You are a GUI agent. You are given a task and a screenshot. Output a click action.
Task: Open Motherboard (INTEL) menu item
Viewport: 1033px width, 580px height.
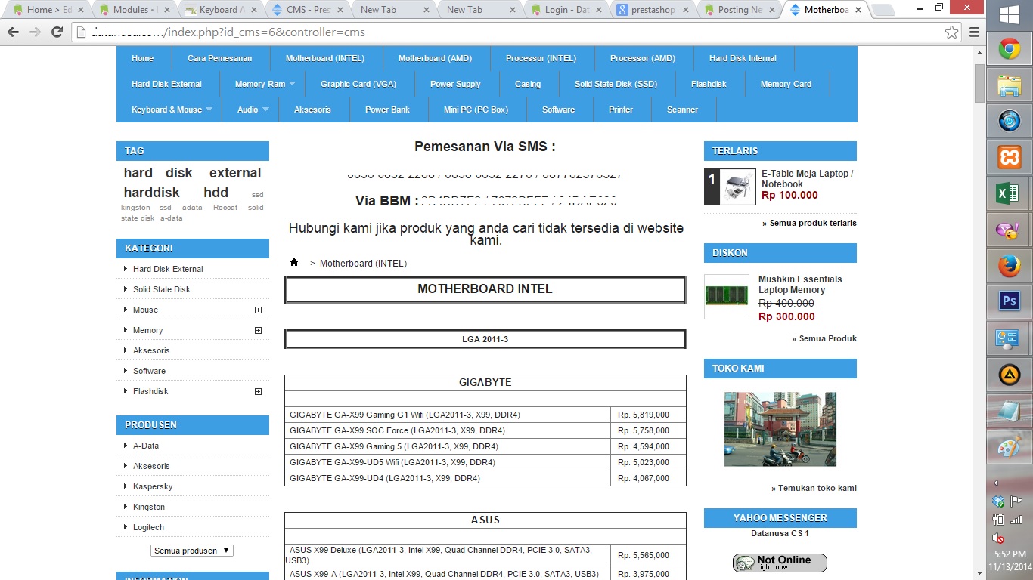point(325,58)
